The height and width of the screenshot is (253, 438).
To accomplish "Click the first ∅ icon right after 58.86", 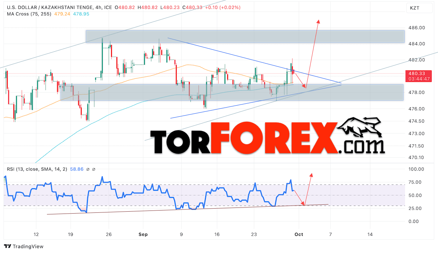I will click(x=88, y=169).
